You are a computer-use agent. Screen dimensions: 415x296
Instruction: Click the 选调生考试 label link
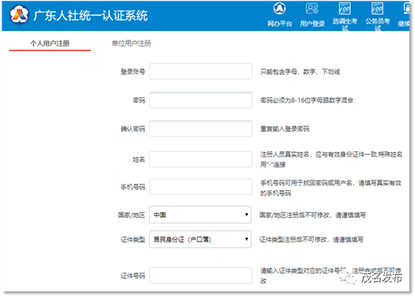click(x=345, y=24)
